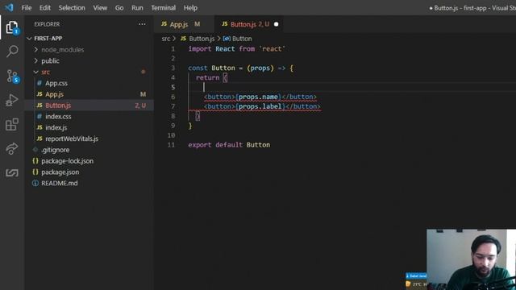Viewport: 516px width, 290px height.
Task: Open the Remote Explorer icon below Live Share
Action: point(12,172)
